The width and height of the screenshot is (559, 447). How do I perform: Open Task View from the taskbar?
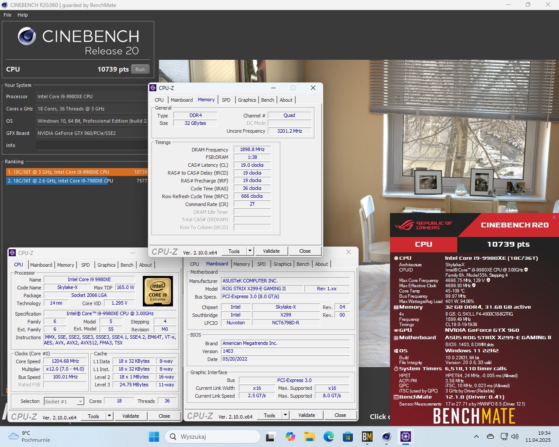point(270,437)
